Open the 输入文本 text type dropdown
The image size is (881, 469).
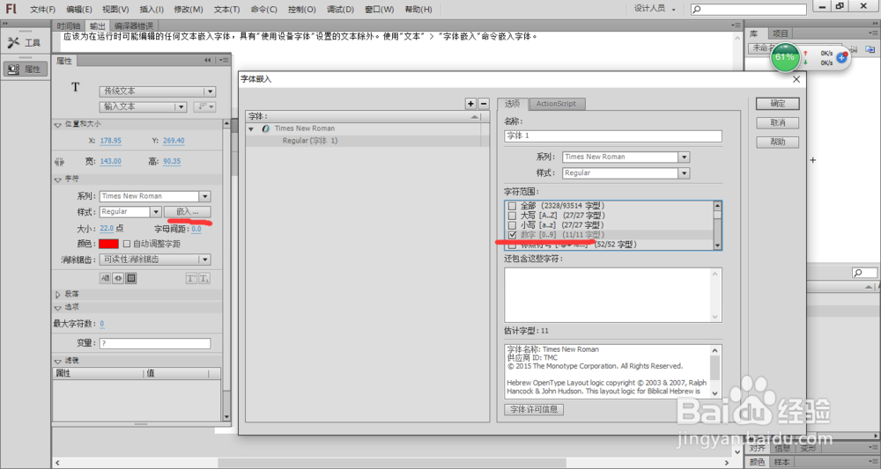(143, 106)
